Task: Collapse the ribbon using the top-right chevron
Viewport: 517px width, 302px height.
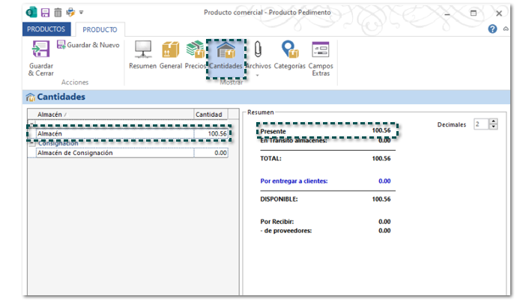Action: (505, 29)
